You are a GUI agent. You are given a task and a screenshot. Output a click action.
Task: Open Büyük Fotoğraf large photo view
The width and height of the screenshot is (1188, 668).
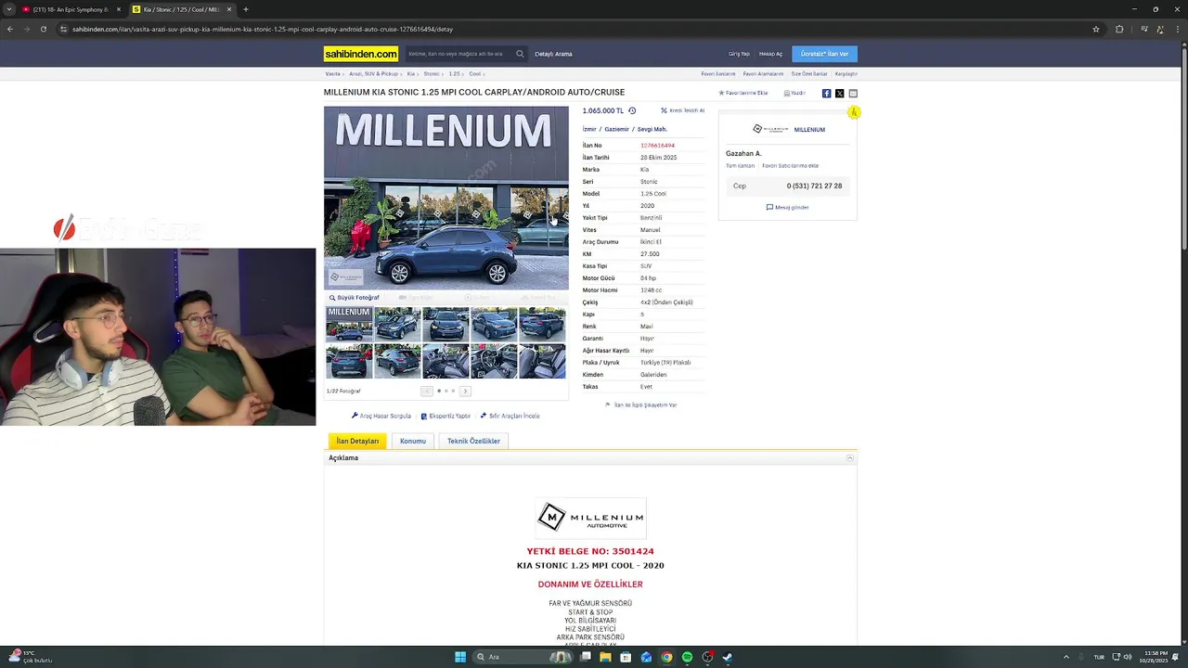pyautogui.click(x=355, y=298)
